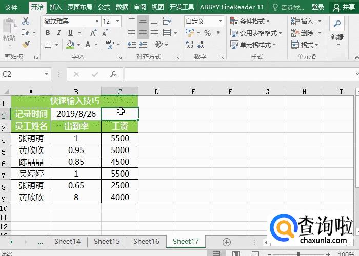359x256 pixels.
Task: Switch to 页面布局 tab
Action: [x=80, y=7]
